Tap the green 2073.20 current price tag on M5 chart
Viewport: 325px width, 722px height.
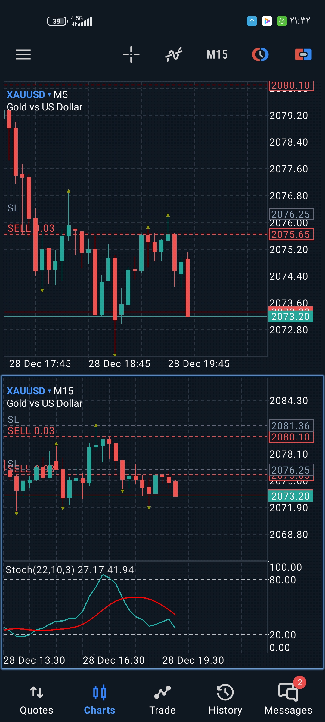pos(290,317)
